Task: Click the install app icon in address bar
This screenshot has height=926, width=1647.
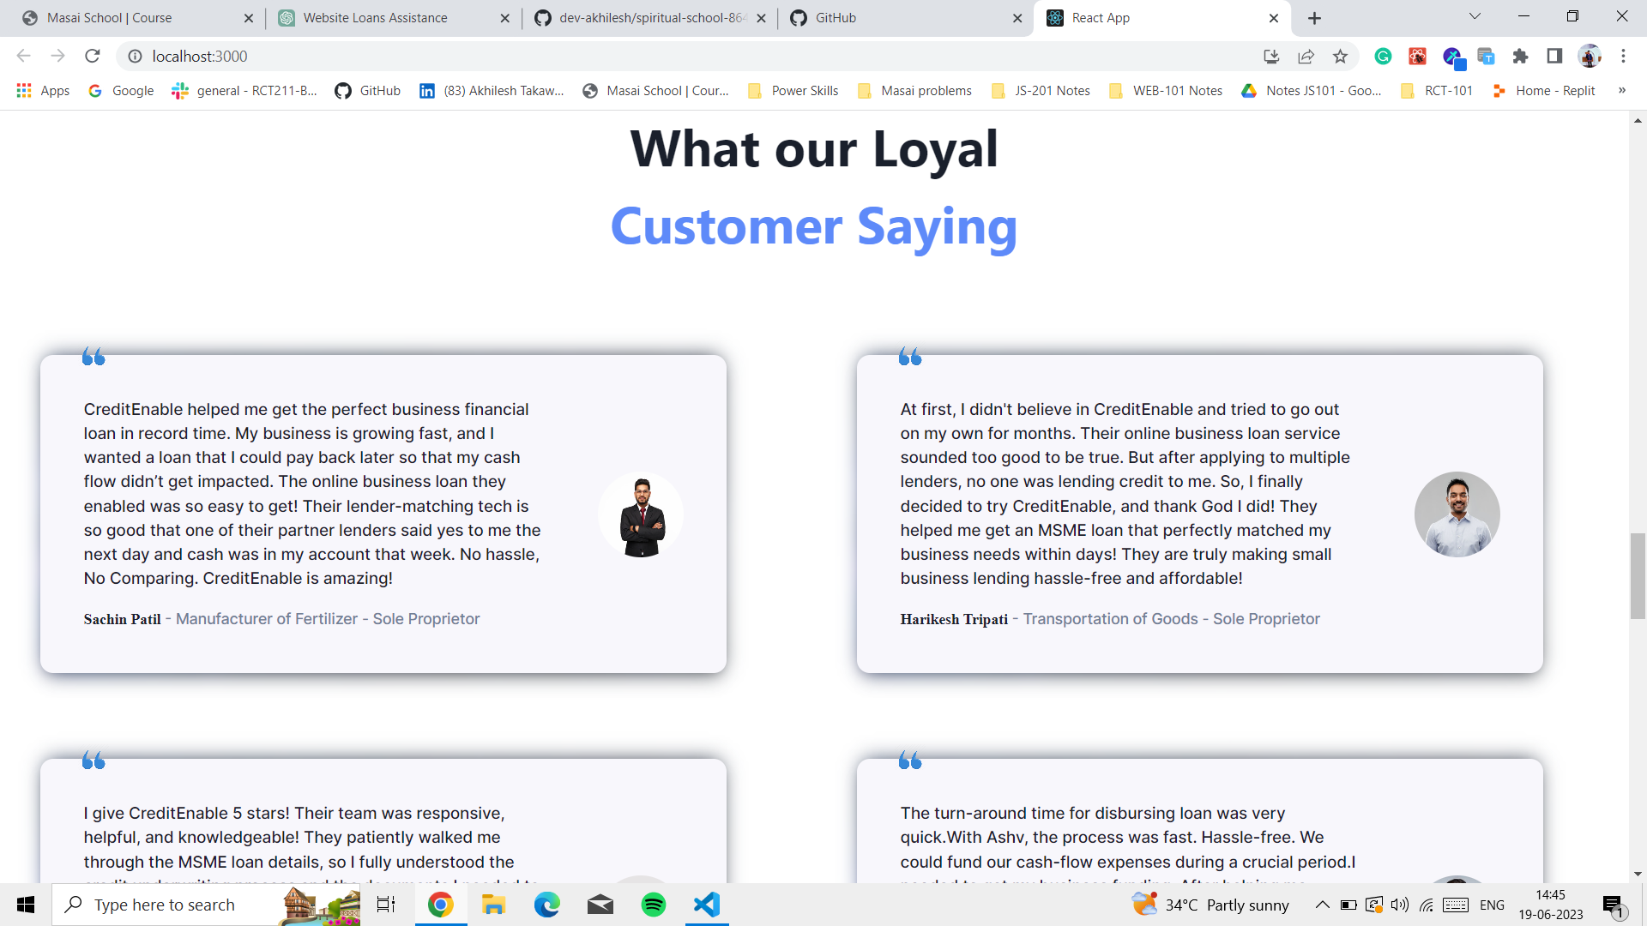Action: (1271, 56)
